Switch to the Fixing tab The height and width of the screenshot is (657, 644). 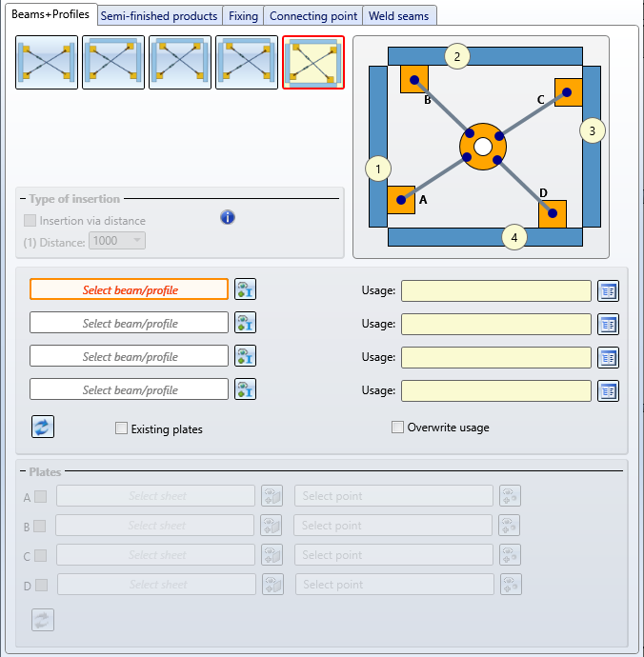tap(243, 16)
